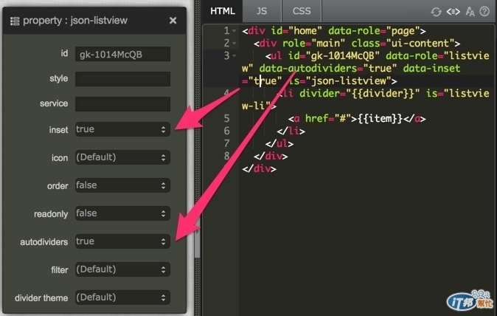The height and width of the screenshot is (316, 497).
Task: Open the filter dropdown
Action: 122,269
